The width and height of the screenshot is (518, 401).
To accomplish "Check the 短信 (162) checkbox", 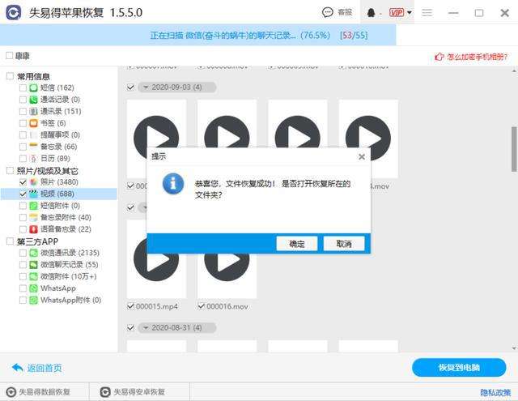I will point(23,87).
